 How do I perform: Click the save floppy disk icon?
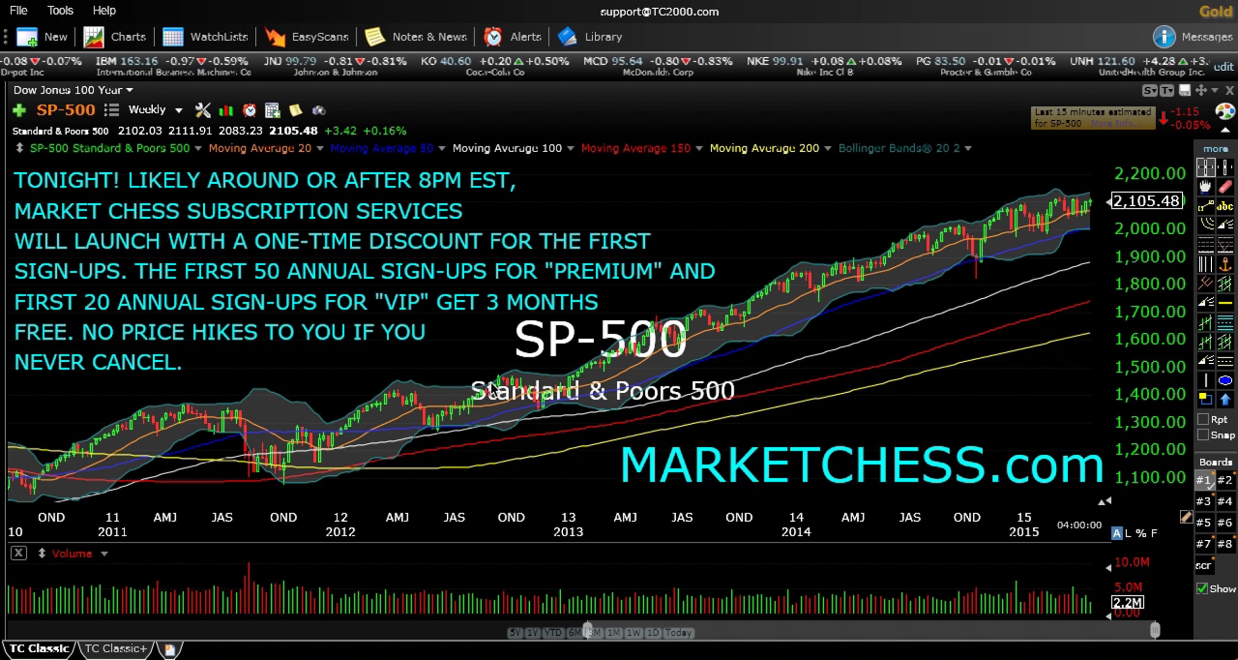tap(1185, 90)
